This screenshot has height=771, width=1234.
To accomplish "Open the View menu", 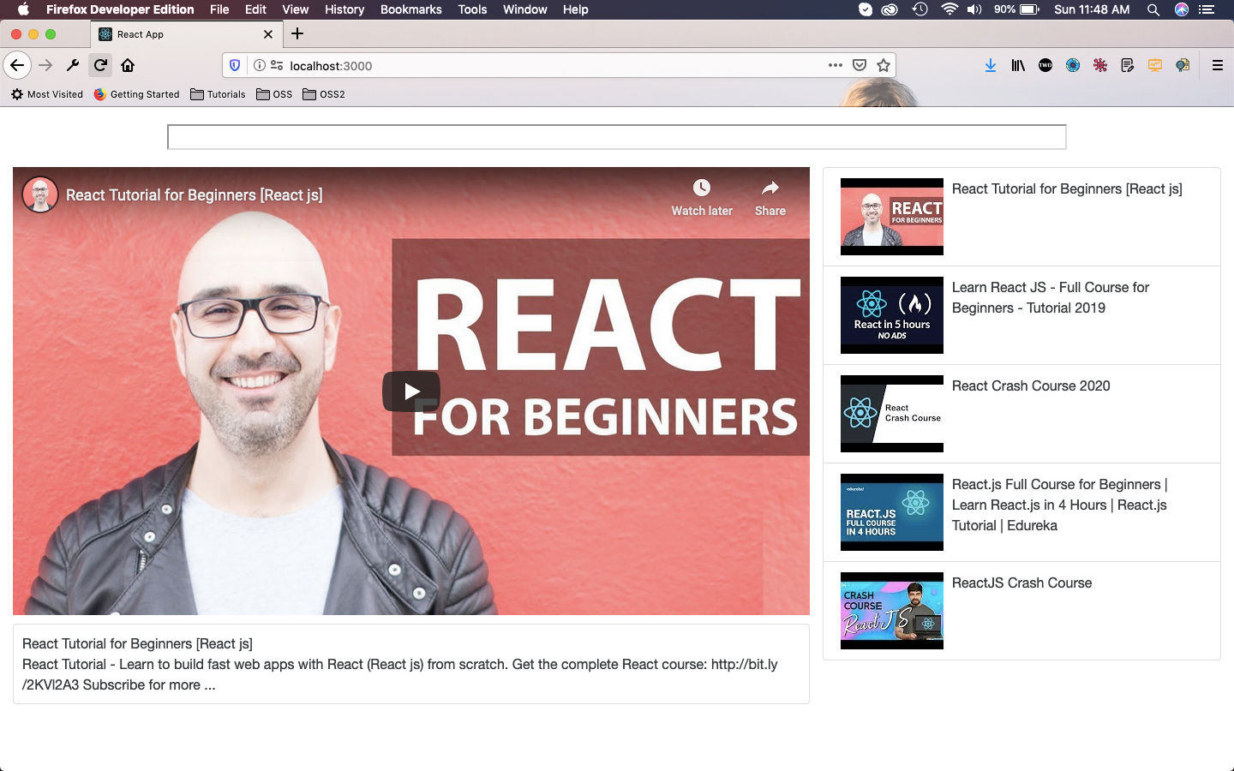I will tap(295, 9).
